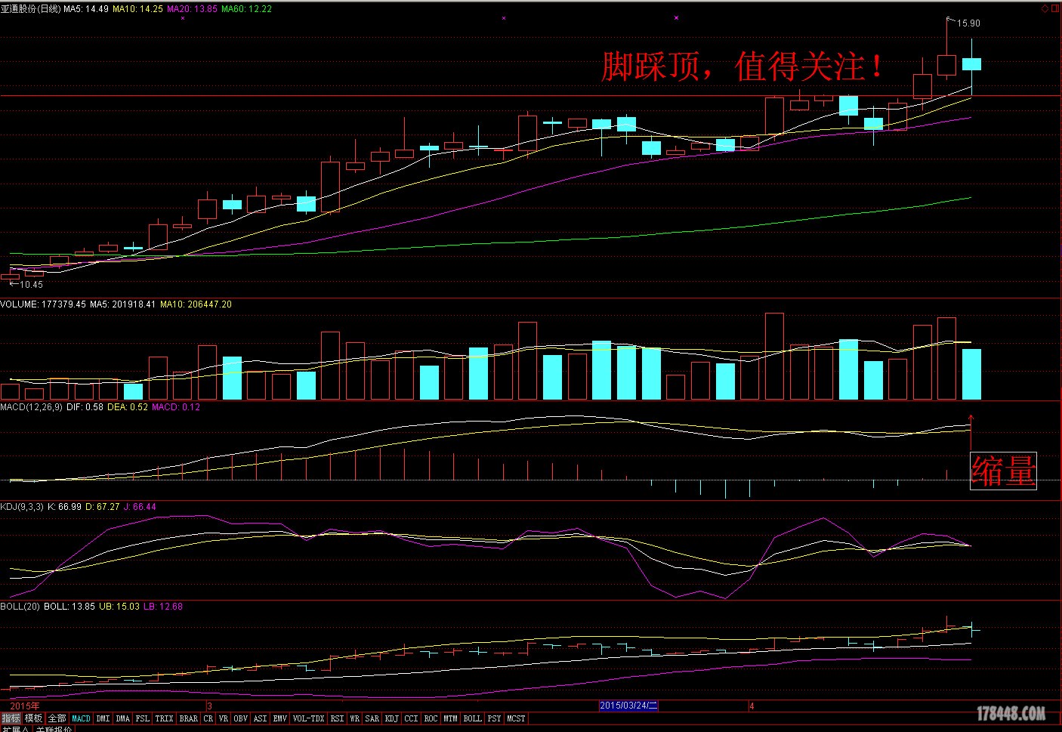This screenshot has width=1062, height=732.
Task: Click the DEA: 0.52 value
Action: [128, 407]
